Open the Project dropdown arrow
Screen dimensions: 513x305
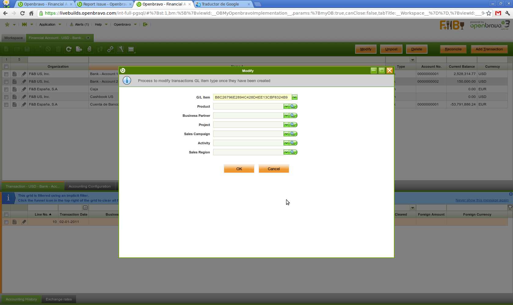[286, 125]
